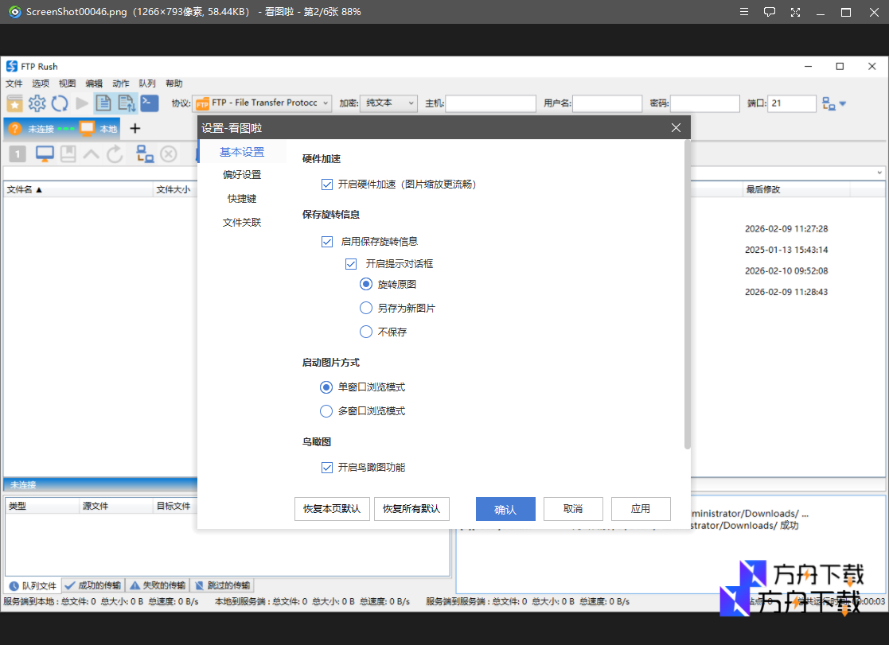The width and height of the screenshot is (889, 645).
Task: Open the 加密 encryption dropdown showing 纯文本
Action: [x=388, y=103]
